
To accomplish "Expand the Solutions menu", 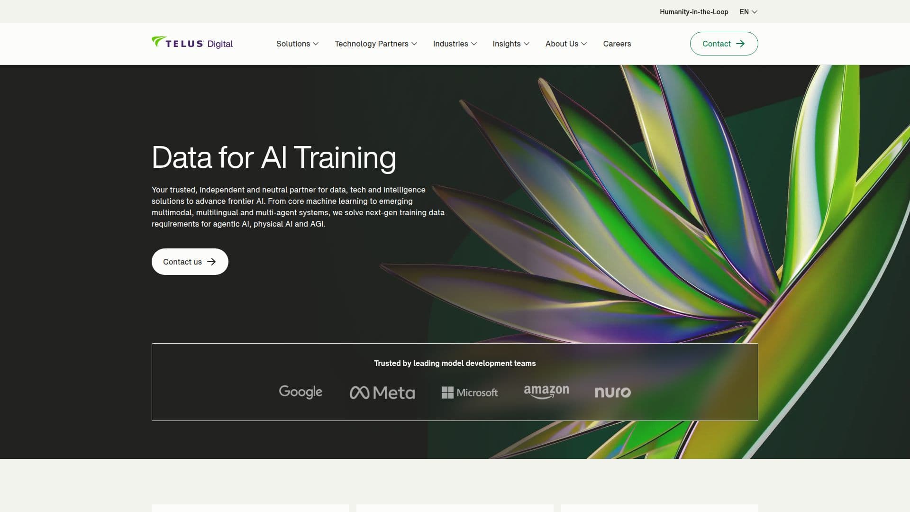I will coord(297,44).
